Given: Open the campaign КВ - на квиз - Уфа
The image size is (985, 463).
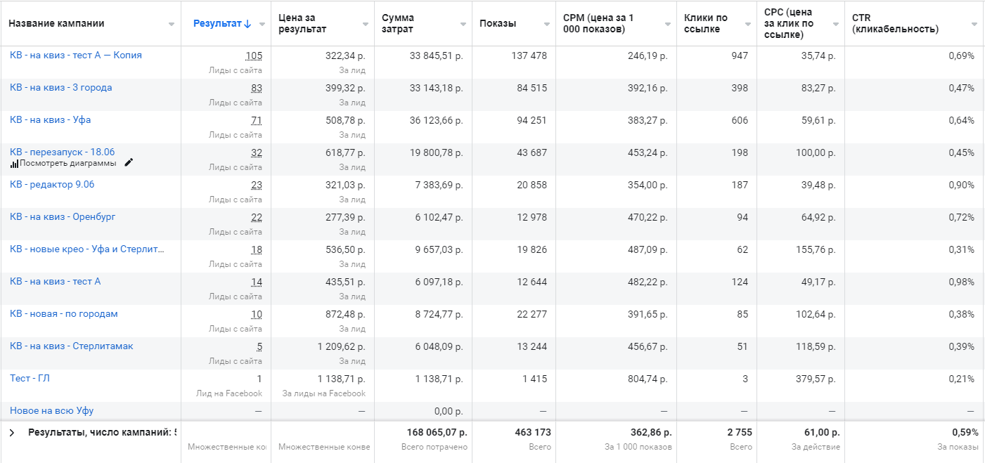Looking at the screenshot, I should tap(50, 120).
